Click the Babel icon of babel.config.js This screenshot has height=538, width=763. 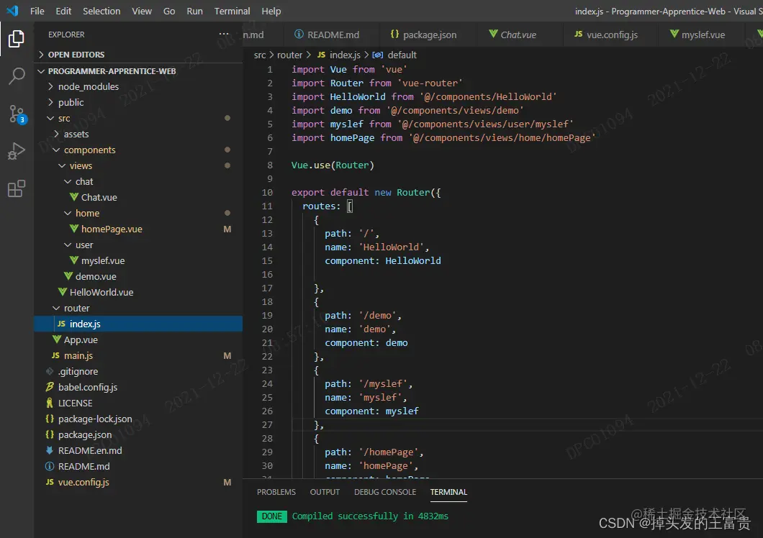[50, 387]
